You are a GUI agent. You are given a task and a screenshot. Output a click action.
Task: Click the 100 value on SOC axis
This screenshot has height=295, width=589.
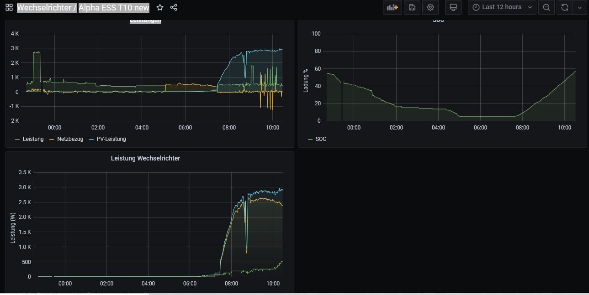[x=316, y=34]
